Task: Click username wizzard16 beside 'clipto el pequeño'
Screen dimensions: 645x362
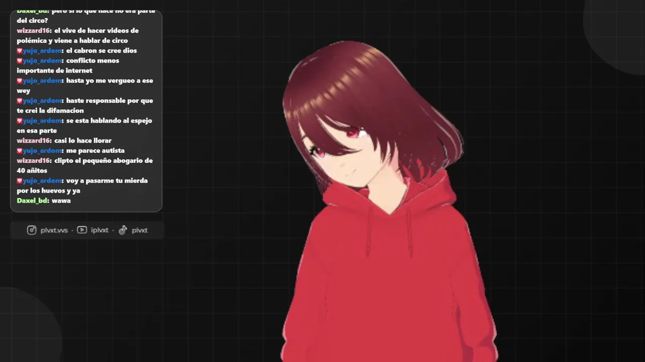Action: click(34, 161)
